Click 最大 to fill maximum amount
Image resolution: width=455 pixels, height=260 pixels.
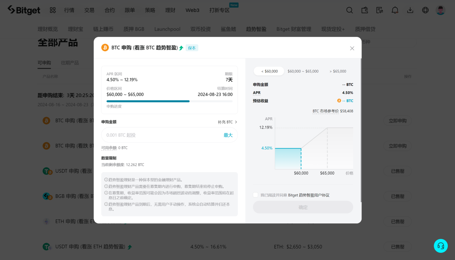point(228,135)
